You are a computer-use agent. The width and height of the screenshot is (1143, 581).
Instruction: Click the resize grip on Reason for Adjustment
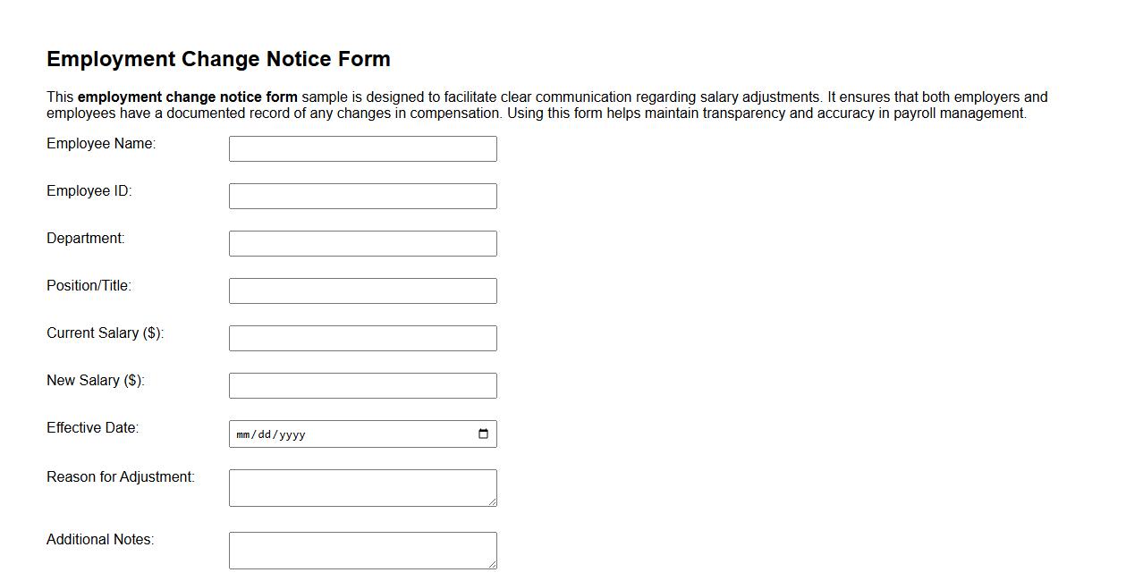tap(494, 502)
